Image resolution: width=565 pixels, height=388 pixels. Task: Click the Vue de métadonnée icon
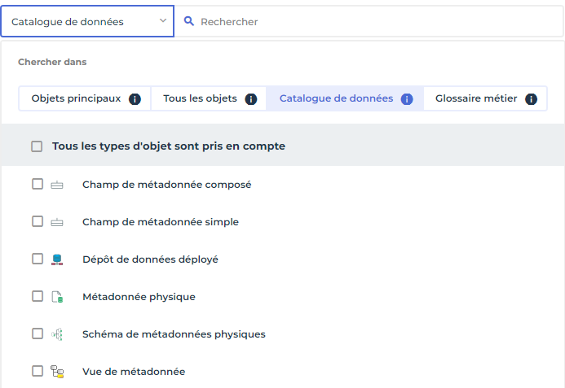pos(57,372)
